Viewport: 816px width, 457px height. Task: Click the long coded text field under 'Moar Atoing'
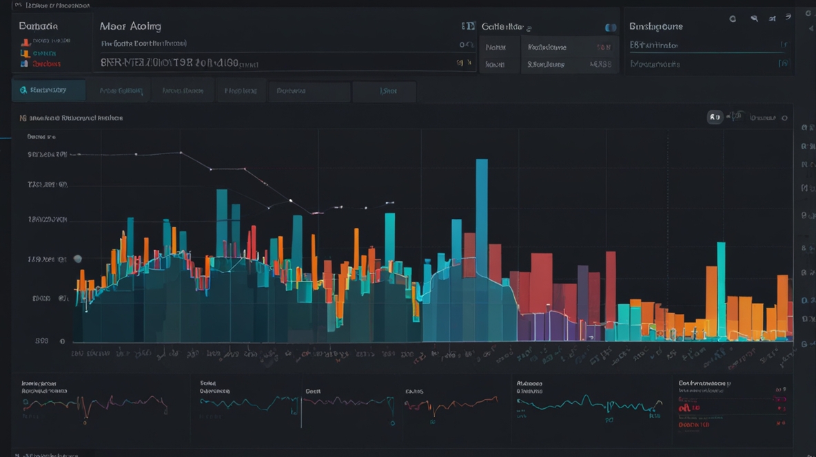[286, 63]
